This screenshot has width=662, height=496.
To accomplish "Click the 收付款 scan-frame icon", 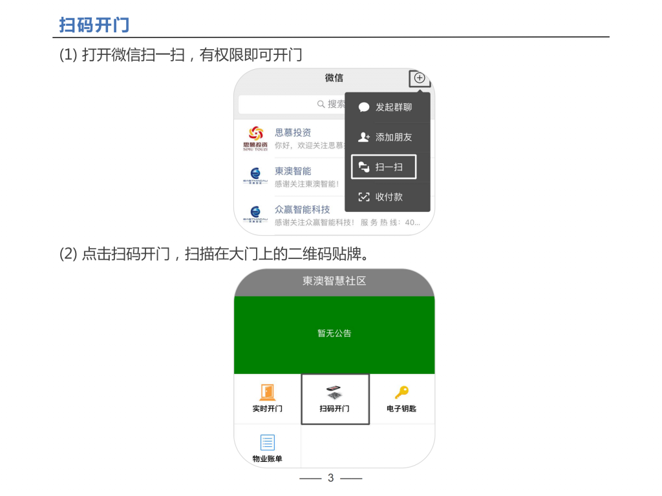I will [363, 197].
